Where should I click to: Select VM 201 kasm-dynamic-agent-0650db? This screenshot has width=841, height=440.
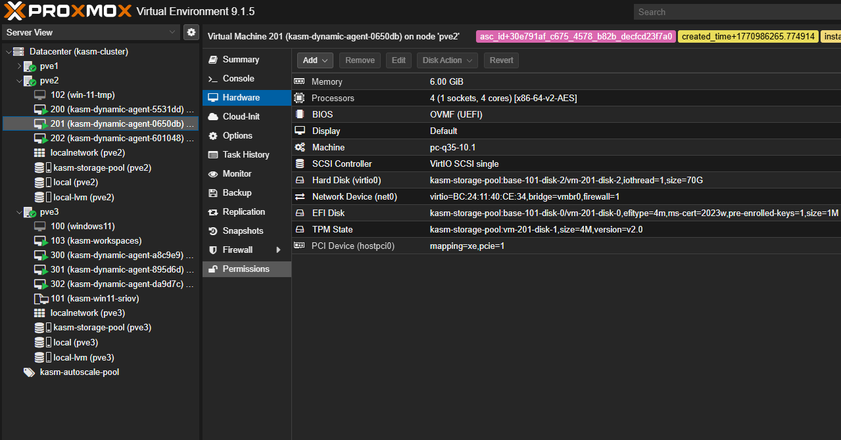point(101,124)
